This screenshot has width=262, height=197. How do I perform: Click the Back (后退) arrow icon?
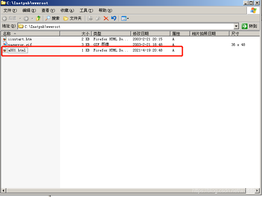[5, 18]
